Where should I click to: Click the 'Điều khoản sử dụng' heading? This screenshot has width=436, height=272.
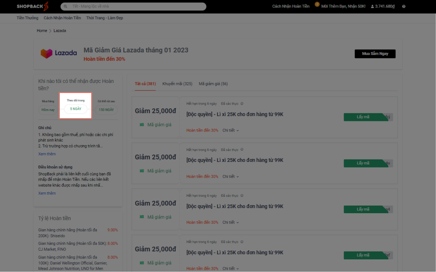point(55,167)
